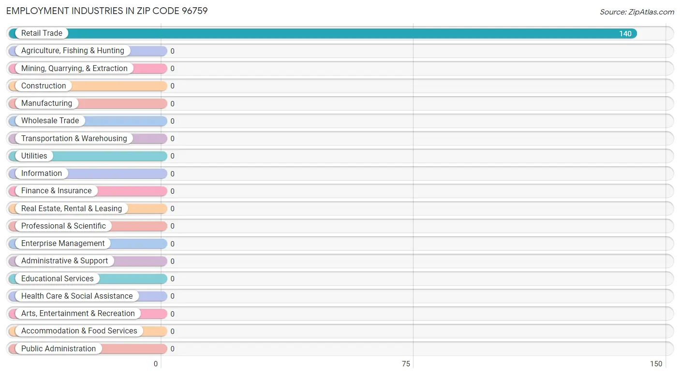Click the 0 value beside Utilities bar

pos(172,156)
